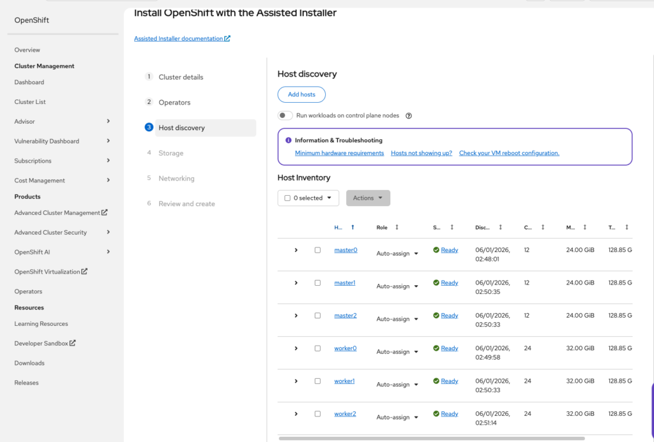The image size is (654, 442).
Task: Click the horizontal scrollbar under host table
Action: tap(431, 438)
